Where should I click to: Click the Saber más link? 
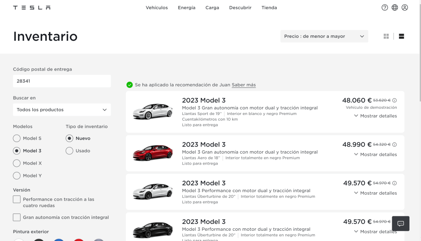pyautogui.click(x=244, y=85)
